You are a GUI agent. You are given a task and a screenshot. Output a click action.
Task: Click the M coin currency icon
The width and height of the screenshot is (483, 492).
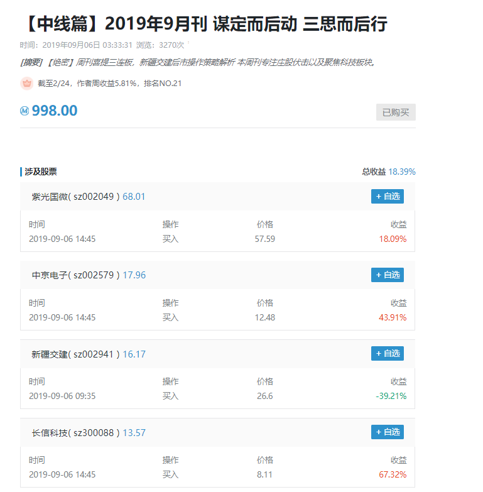point(24,111)
